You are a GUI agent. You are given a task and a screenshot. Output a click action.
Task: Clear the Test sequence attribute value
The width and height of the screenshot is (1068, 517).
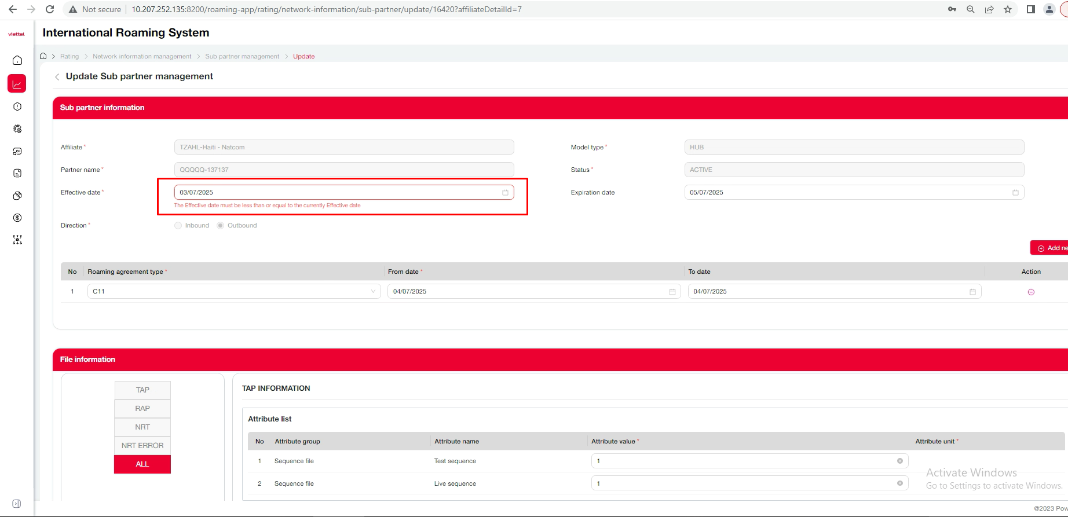tap(899, 461)
